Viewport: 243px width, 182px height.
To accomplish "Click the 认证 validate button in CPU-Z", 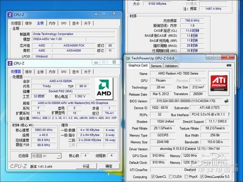I will point(86,166).
